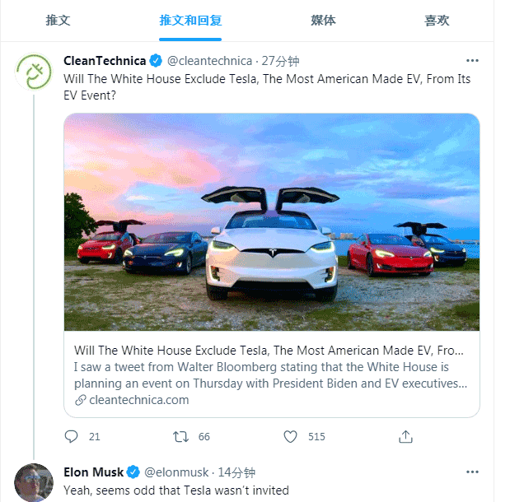Open the 27分钟 tweet timestamp
Image resolution: width=510 pixels, height=502 pixels.
(281, 61)
